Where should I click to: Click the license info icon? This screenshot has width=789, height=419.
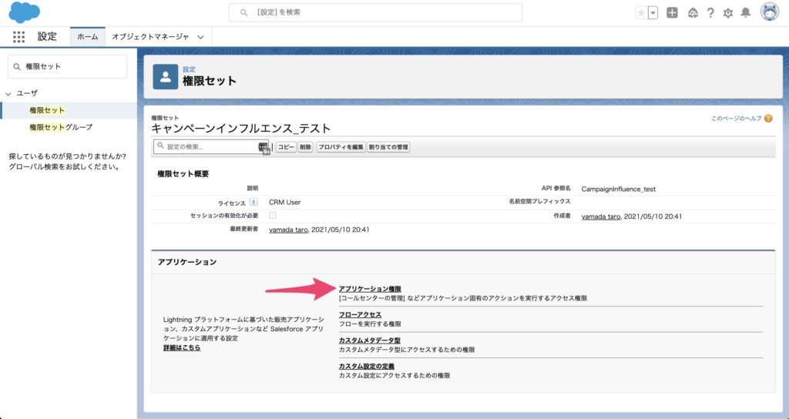(253, 202)
